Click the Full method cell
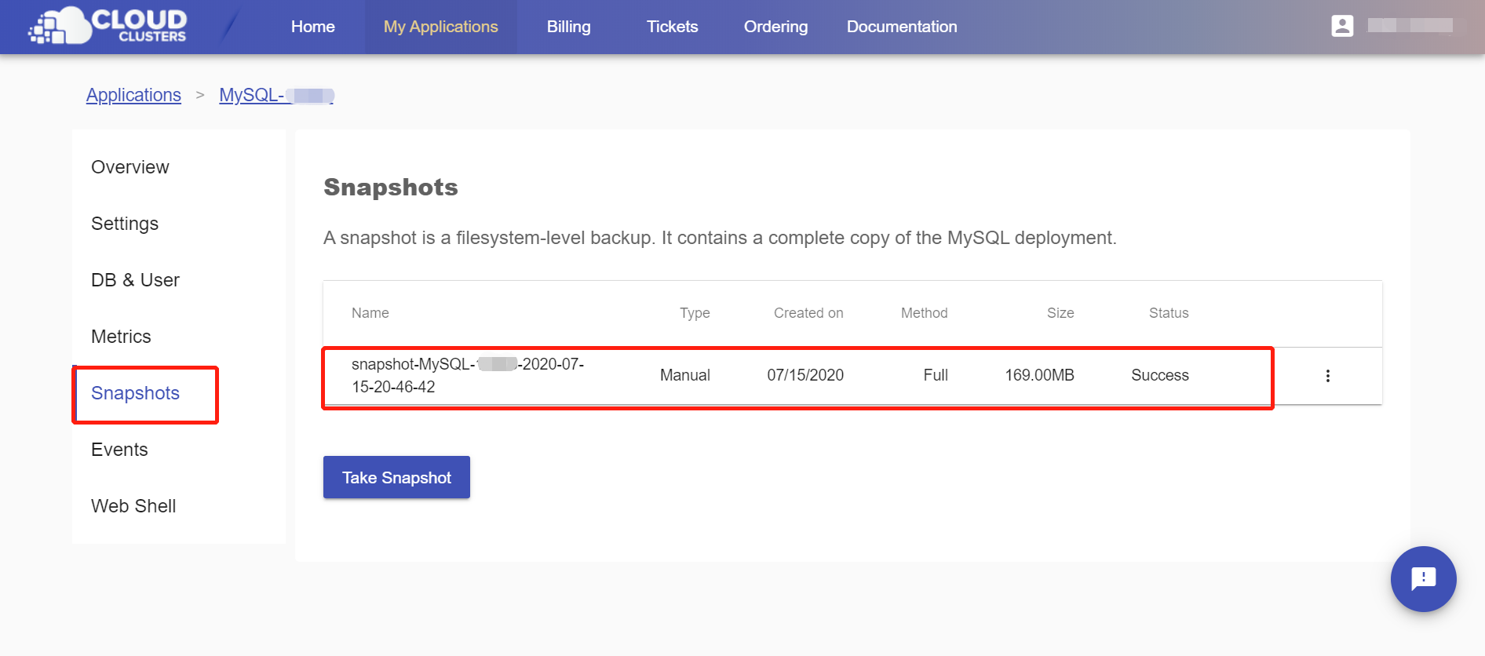This screenshot has height=656, width=1485. [x=936, y=375]
